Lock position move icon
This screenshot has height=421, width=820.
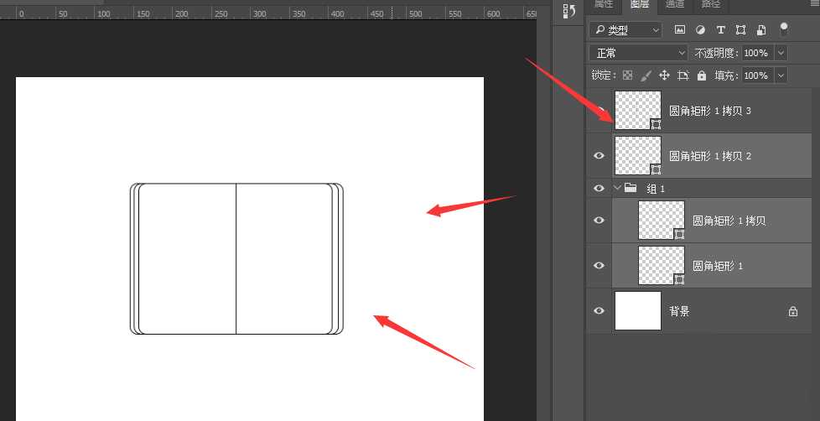click(664, 75)
